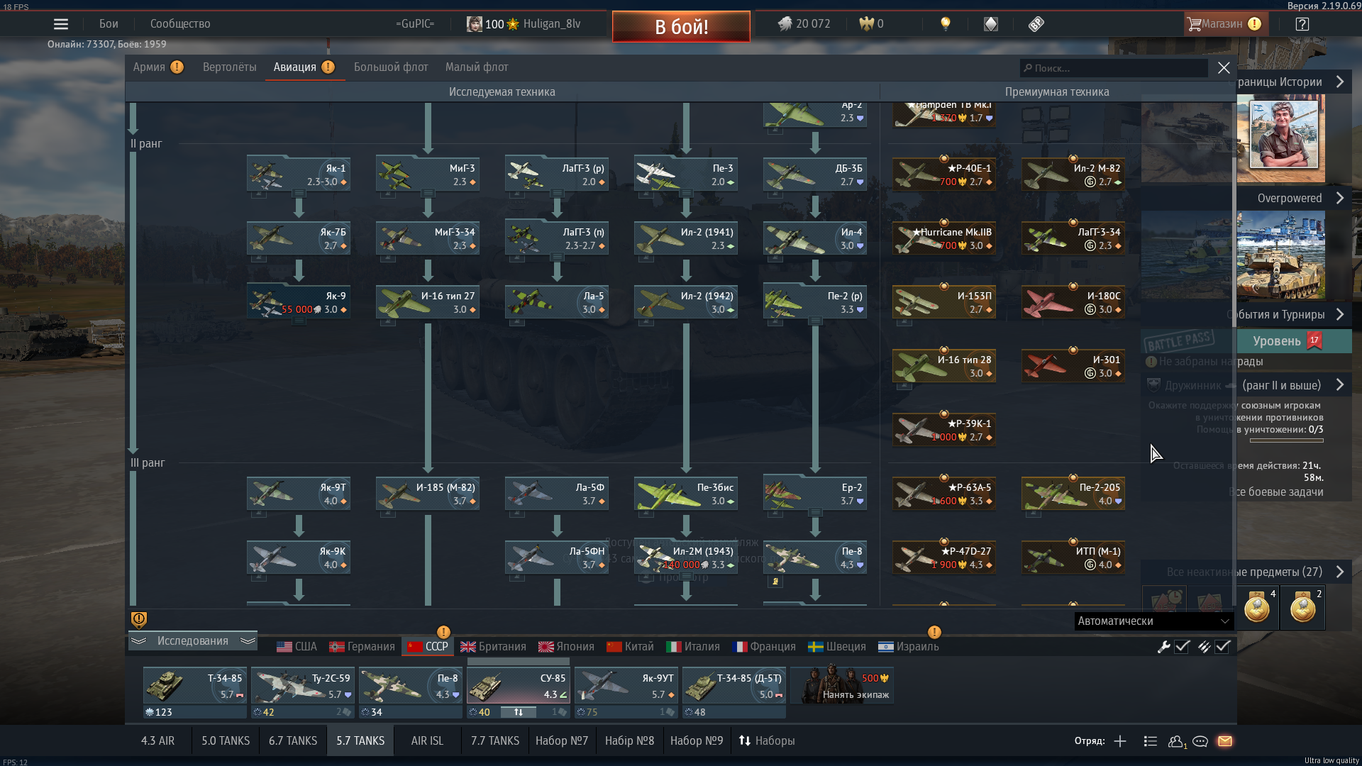Open the lightbulb hints icon
This screenshot has width=1362, height=766.
945,24
